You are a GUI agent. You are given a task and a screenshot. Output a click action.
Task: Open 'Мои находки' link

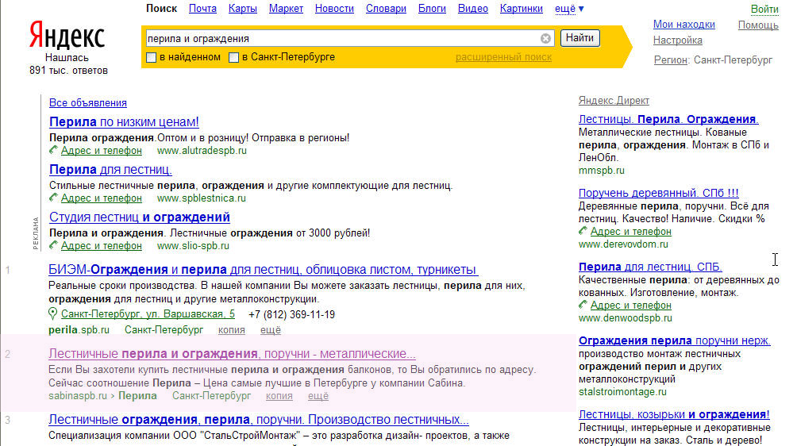(683, 25)
